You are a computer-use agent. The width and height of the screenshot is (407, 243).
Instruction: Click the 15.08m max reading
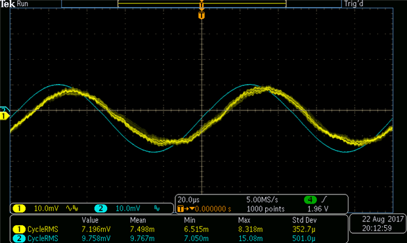[x=250, y=238]
